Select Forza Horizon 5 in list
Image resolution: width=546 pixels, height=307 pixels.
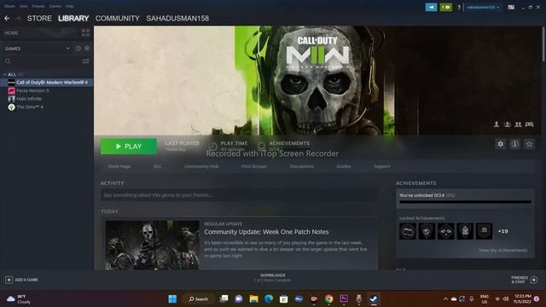click(x=32, y=90)
